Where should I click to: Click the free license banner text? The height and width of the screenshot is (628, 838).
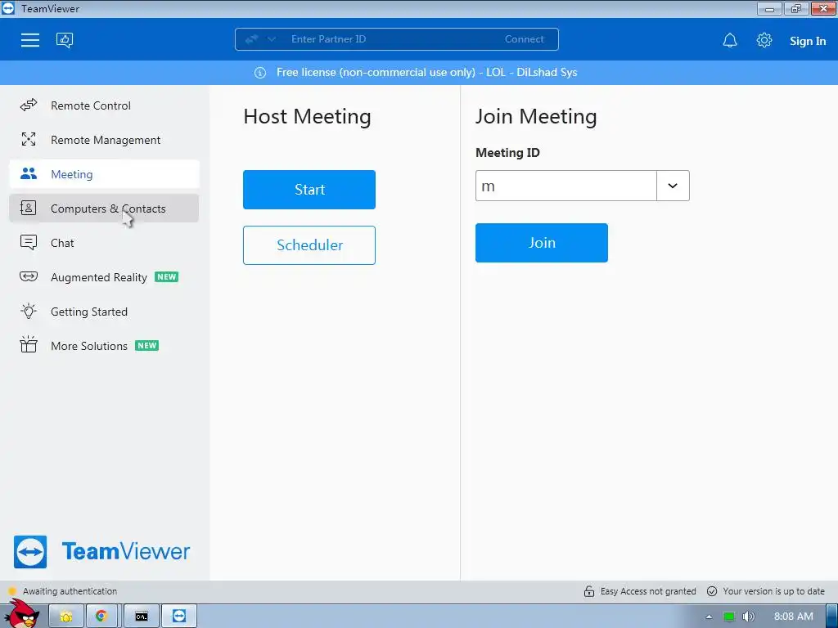point(426,73)
